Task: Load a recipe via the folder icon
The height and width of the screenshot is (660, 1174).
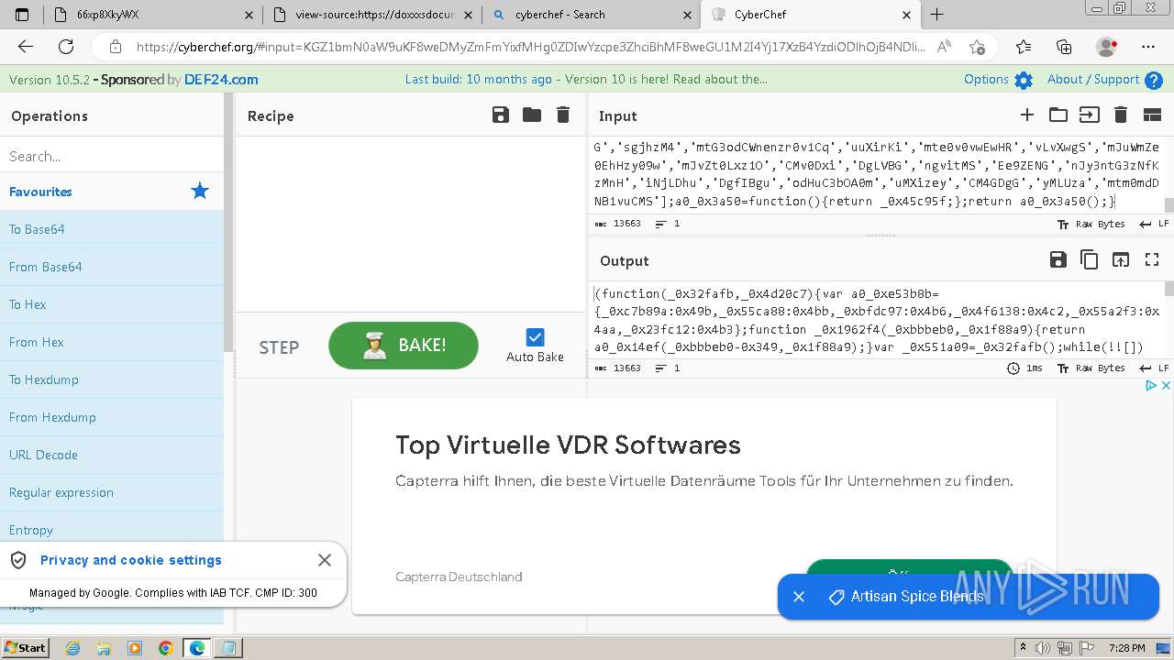Action: click(x=532, y=115)
